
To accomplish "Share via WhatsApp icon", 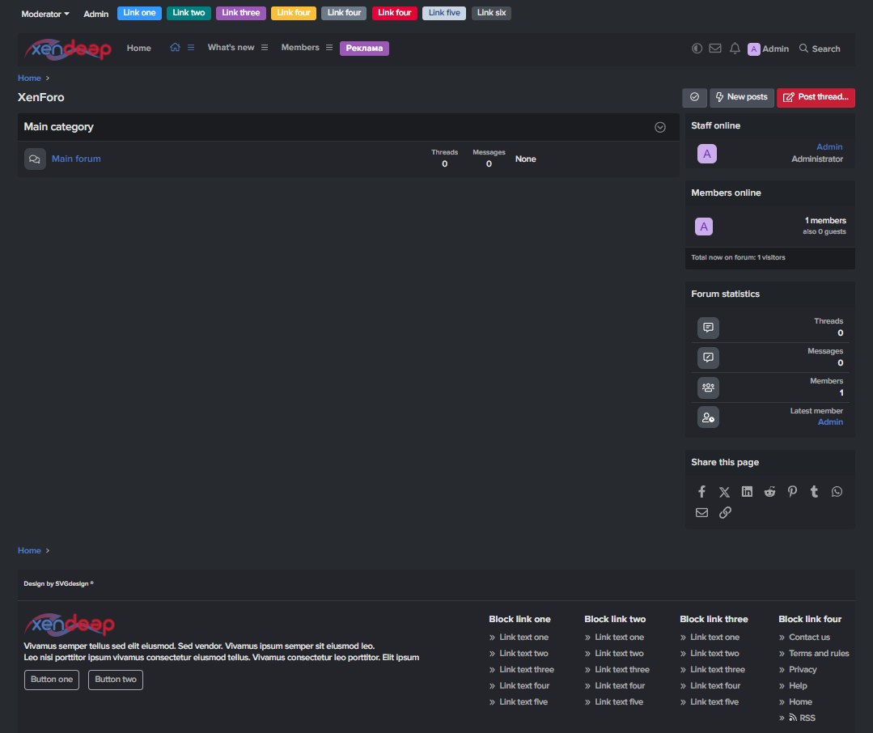I will pos(837,492).
